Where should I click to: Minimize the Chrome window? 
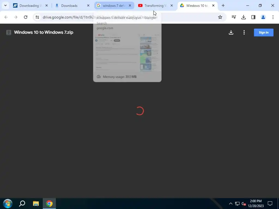[x=247, y=5]
